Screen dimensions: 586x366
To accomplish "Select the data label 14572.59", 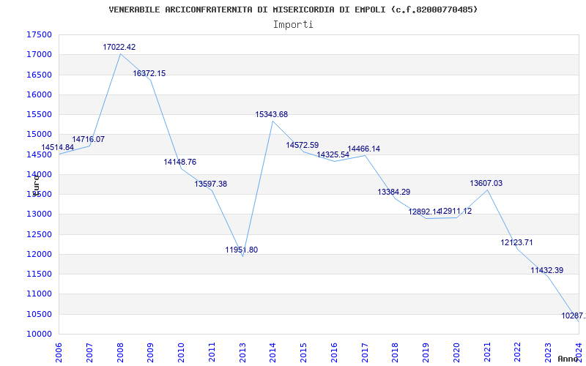I will (x=303, y=145).
